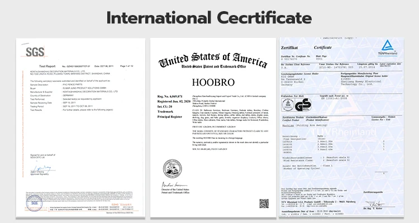Viewport: 419px width, 223px height.
Task: Click the Test Report title on SGS document
Action: pos(47,66)
